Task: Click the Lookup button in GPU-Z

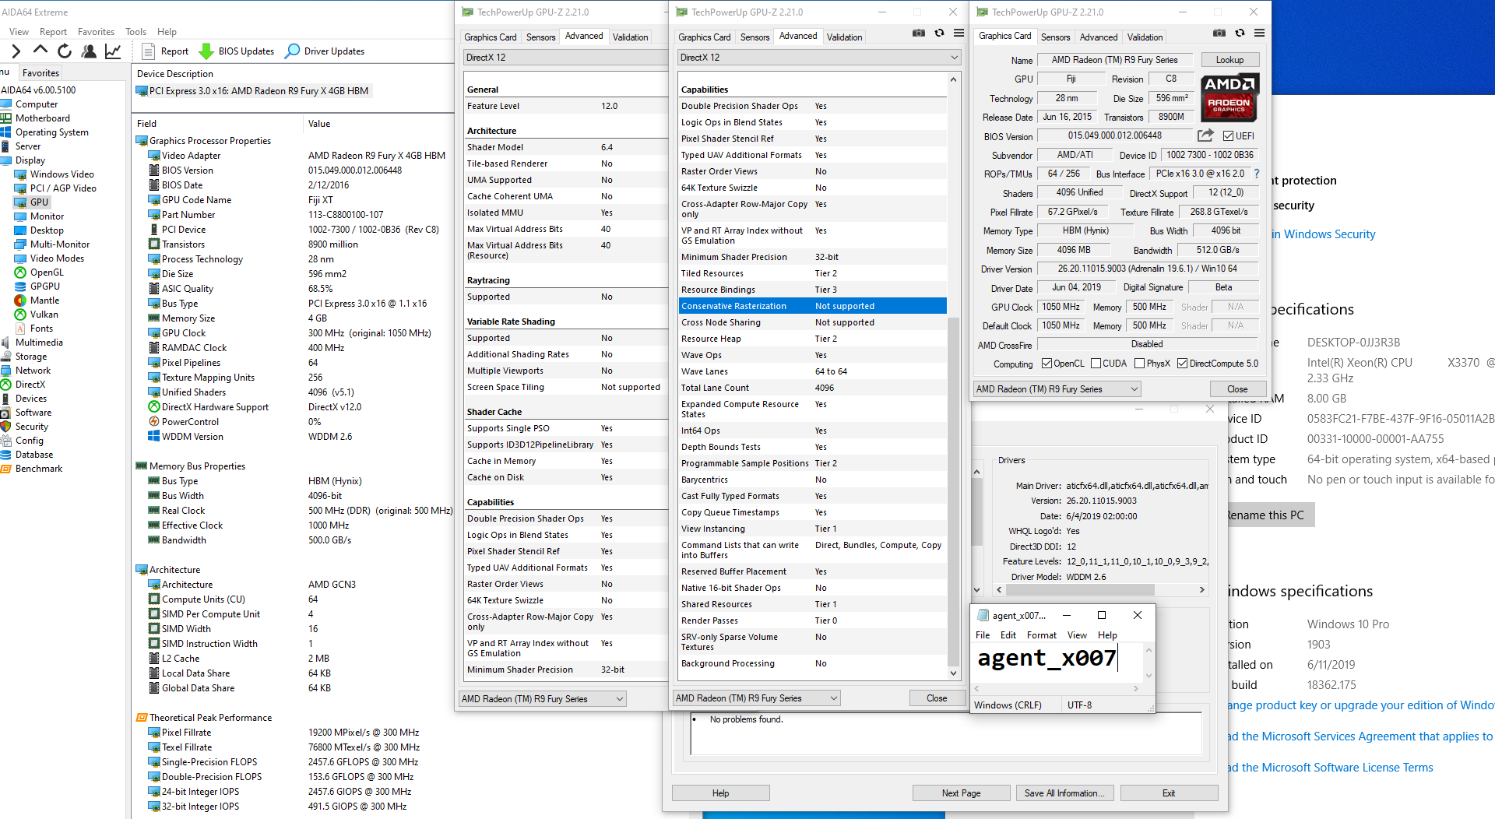Action: coord(1229,60)
